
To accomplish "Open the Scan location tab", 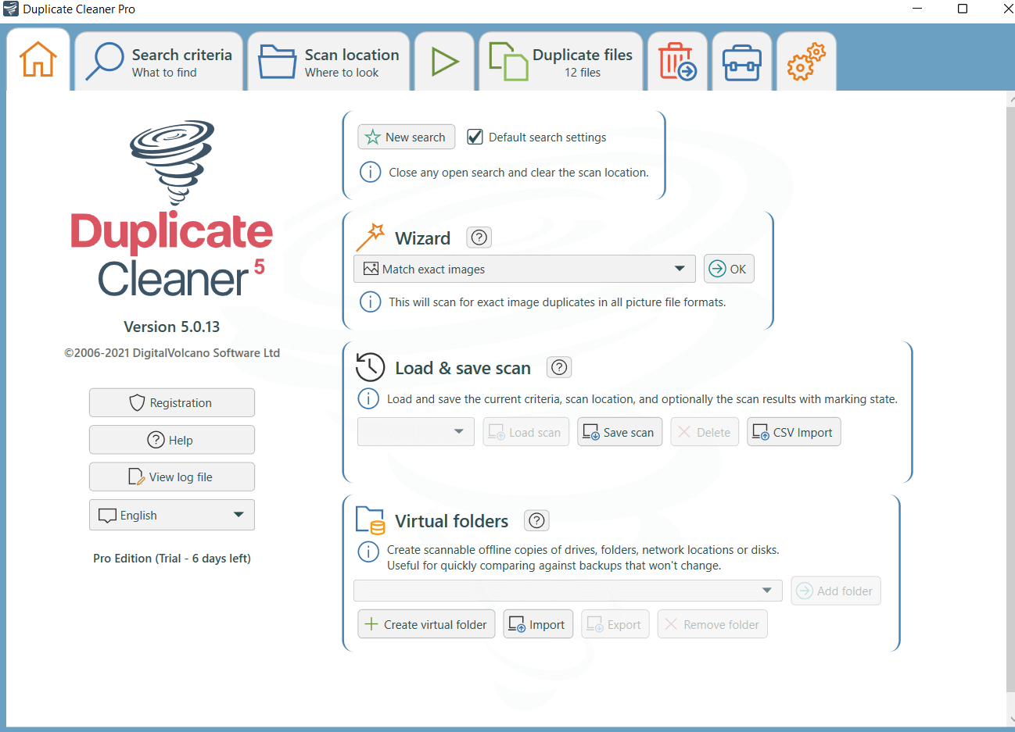I will 329,62.
